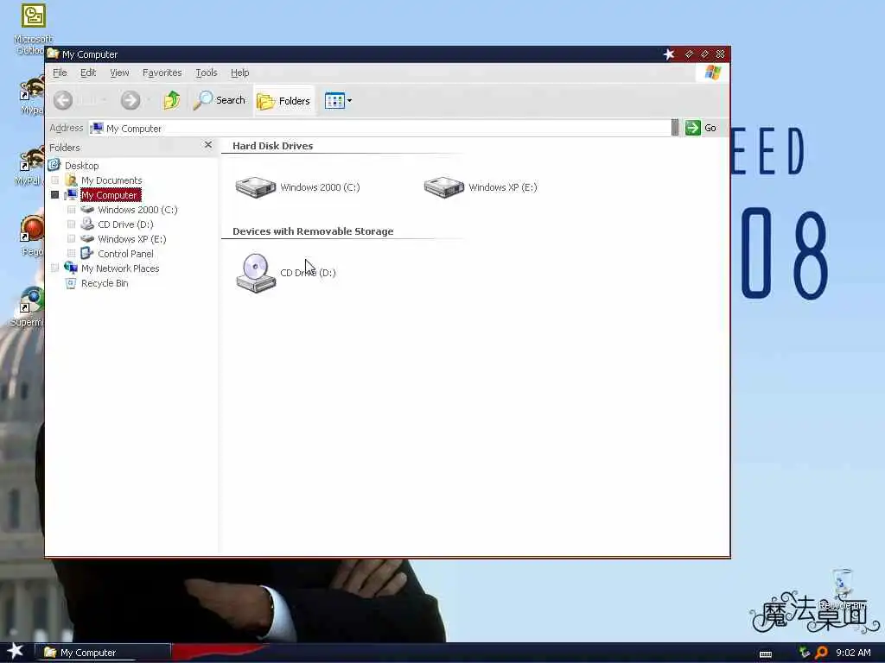Select CD Drive (D:) in the tree
The image size is (885, 663).
click(x=125, y=224)
